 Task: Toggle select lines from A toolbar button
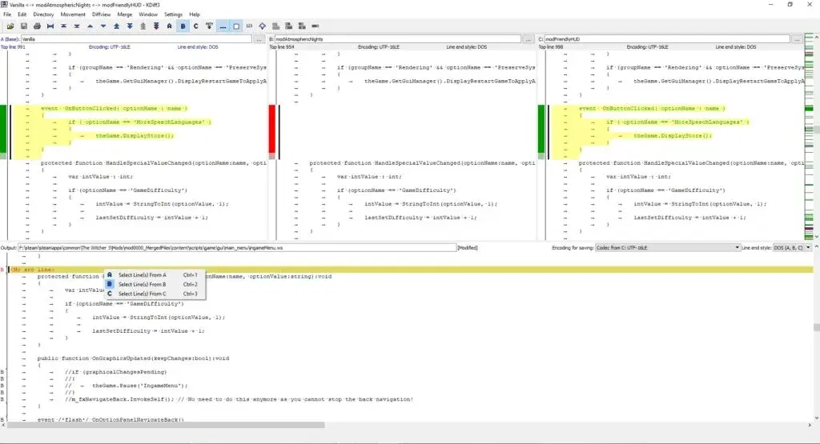(x=170, y=26)
